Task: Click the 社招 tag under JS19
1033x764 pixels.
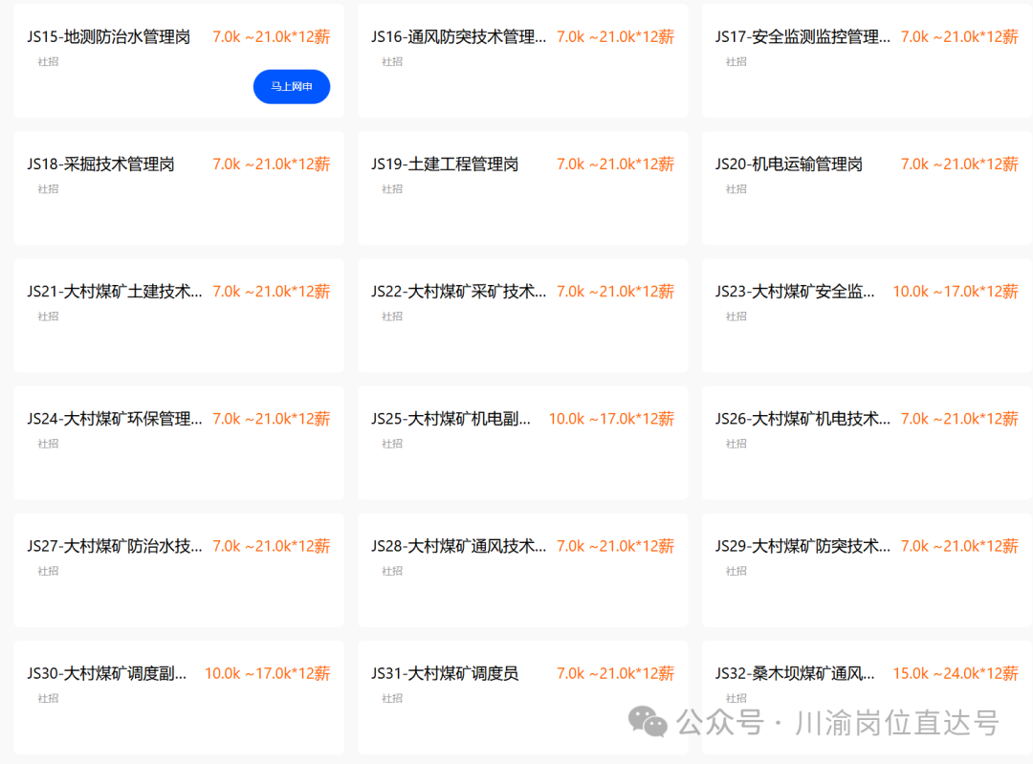Action: pyautogui.click(x=392, y=189)
